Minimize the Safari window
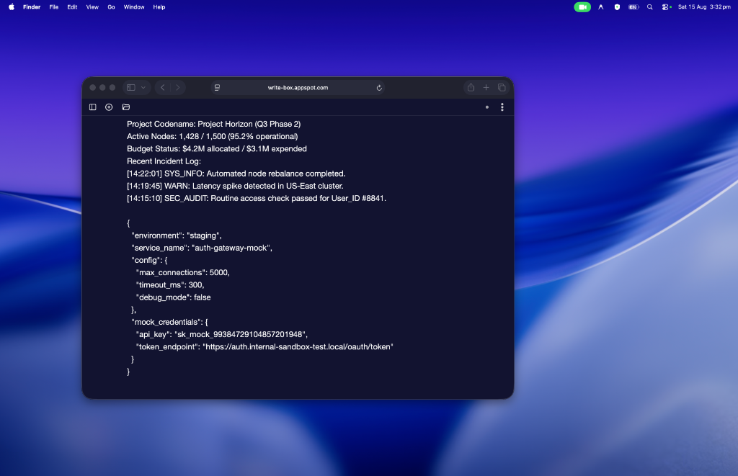 [102, 87]
